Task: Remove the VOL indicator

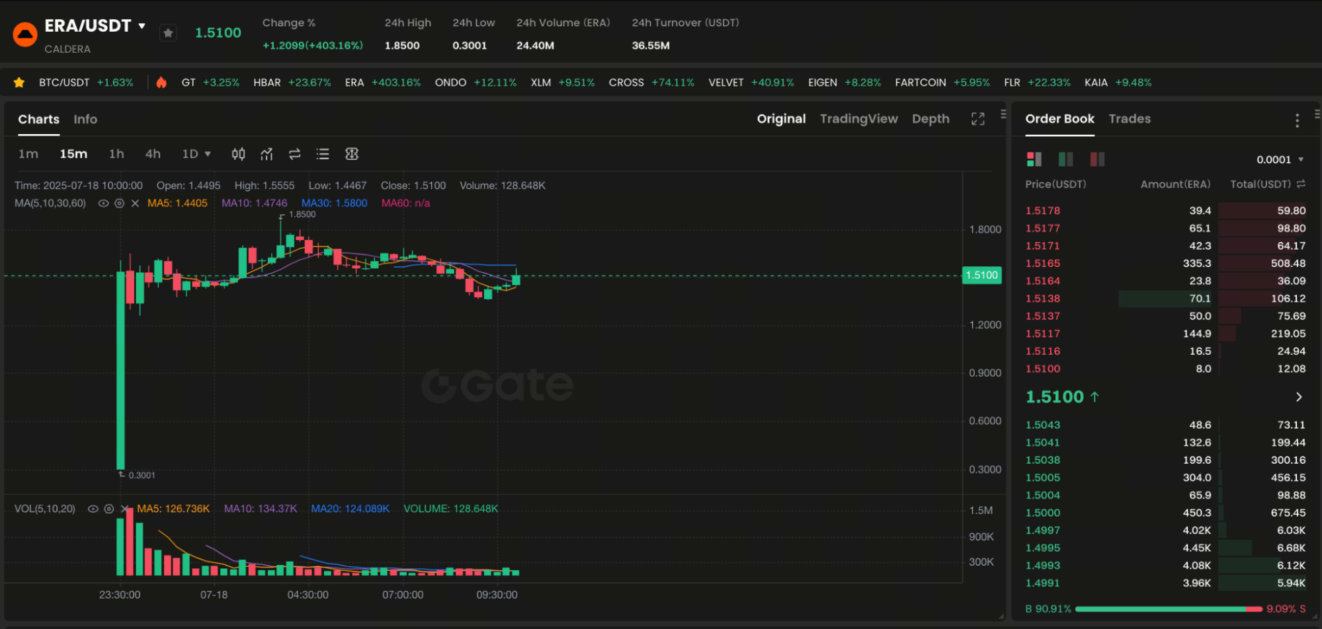Action: (125, 509)
